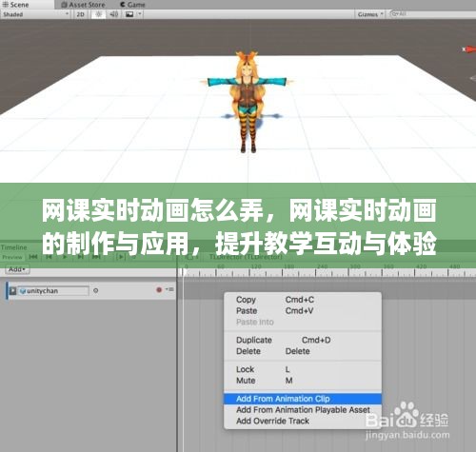Click the Timeline play button
The height and width of the screenshot is (452, 476).
tap(65, 257)
